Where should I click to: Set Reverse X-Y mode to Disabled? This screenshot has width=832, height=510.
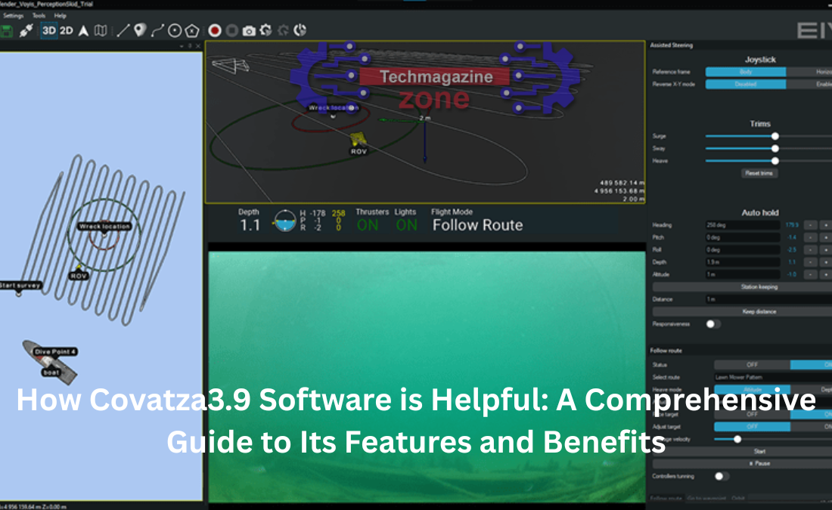pos(746,85)
